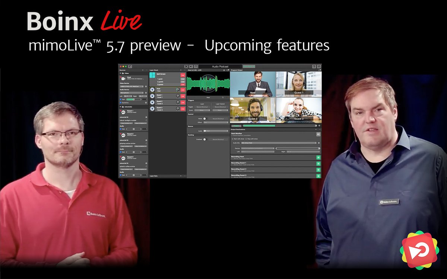Image resolution: width=447 pixels, height=279 pixels.
Task: Select the 2 guests split screen variant
Action: pos(160,82)
